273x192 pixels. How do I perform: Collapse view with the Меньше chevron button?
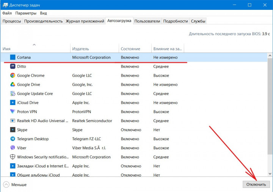click(6, 185)
